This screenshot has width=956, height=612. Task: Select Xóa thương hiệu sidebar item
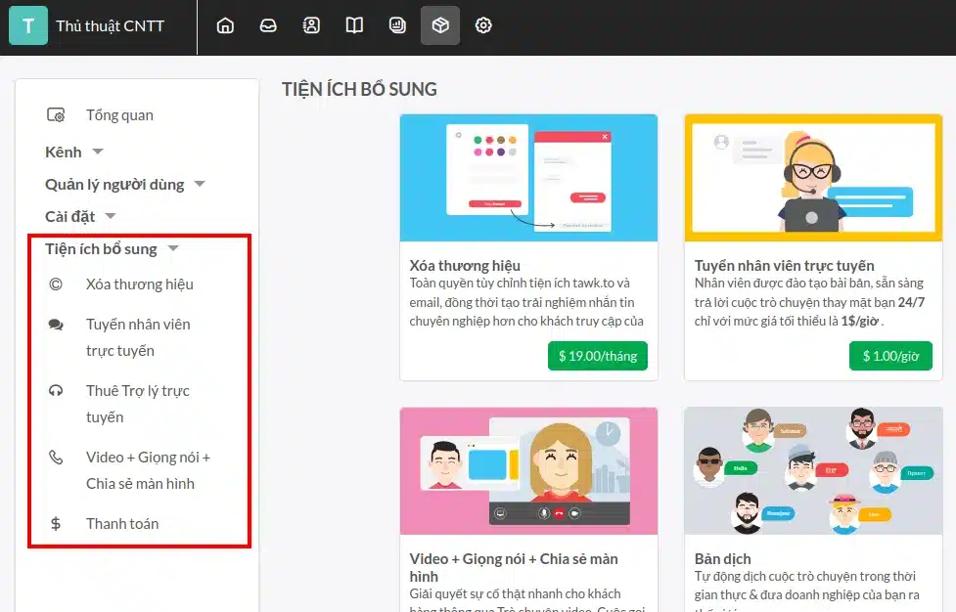tap(140, 284)
